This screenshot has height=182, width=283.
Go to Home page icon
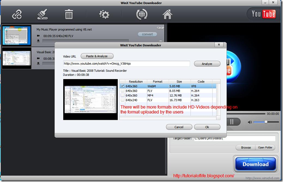[167, 14]
